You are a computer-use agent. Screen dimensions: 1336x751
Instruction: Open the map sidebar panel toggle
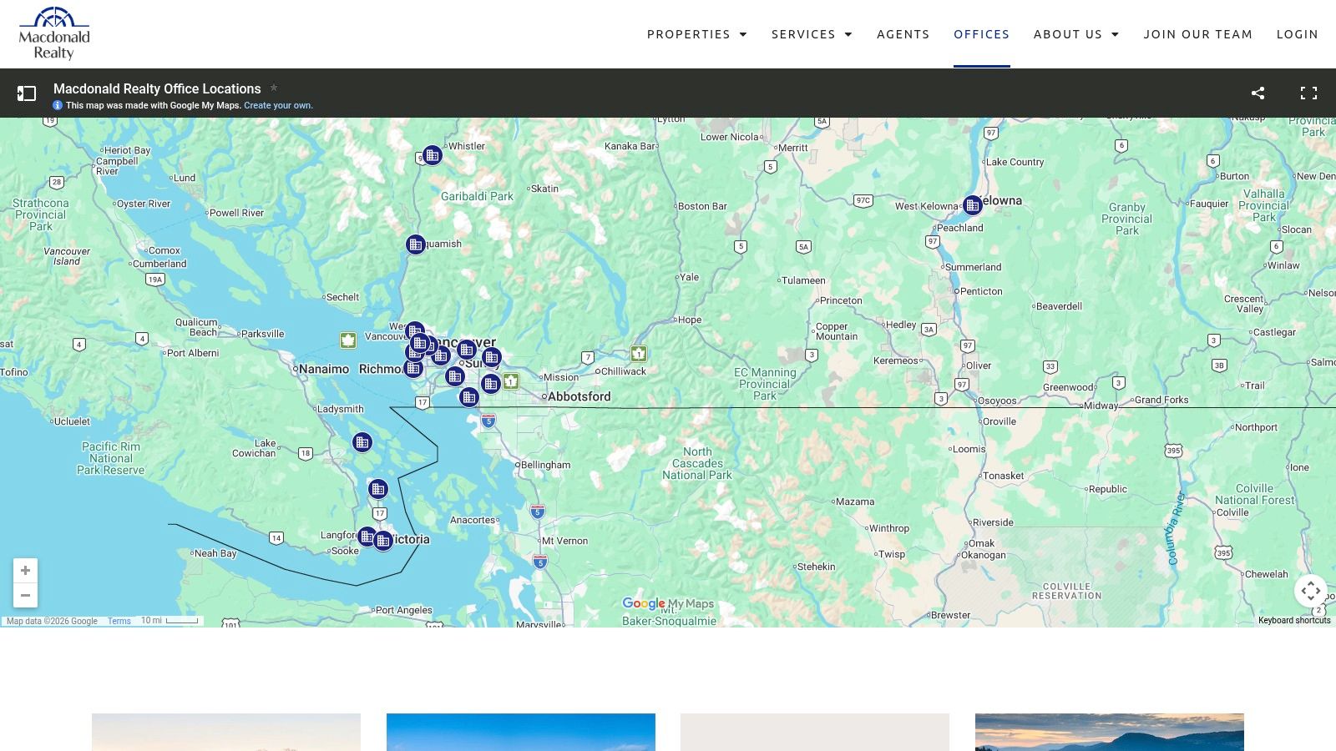[x=27, y=93]
